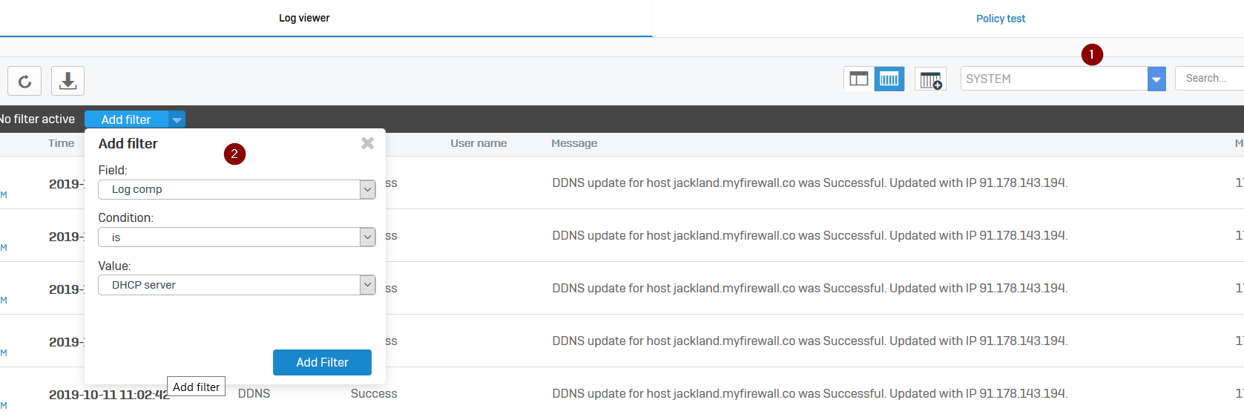The height and width of the screenshot is (417, 1244).
Task: Click the Time column header
Action: pyautogui.click(x=61, y=143)
